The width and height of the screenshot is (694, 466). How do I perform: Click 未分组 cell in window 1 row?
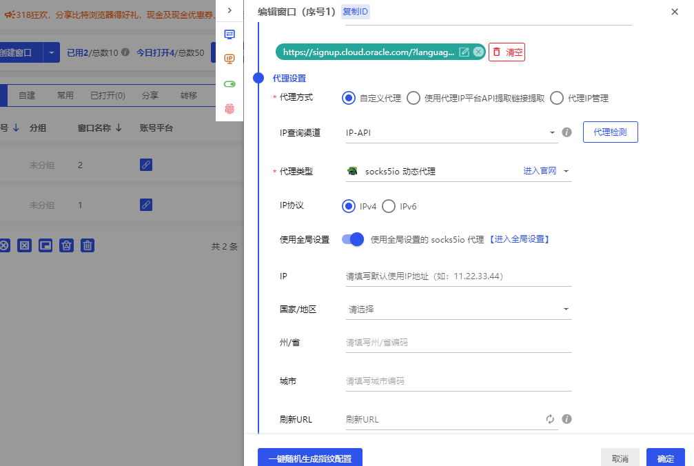tap(41, 205)
